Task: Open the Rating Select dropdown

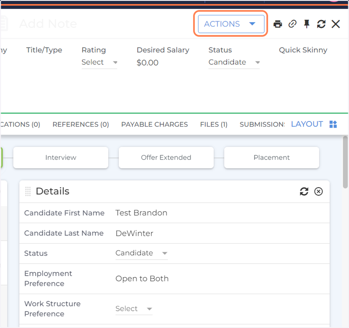Action: tap(99, 62)
